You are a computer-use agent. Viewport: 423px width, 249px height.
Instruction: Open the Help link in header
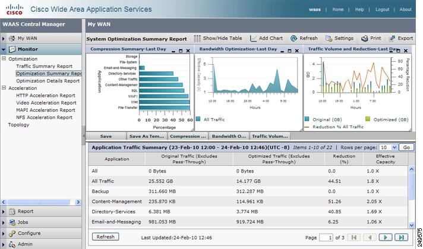click(359, 10)
